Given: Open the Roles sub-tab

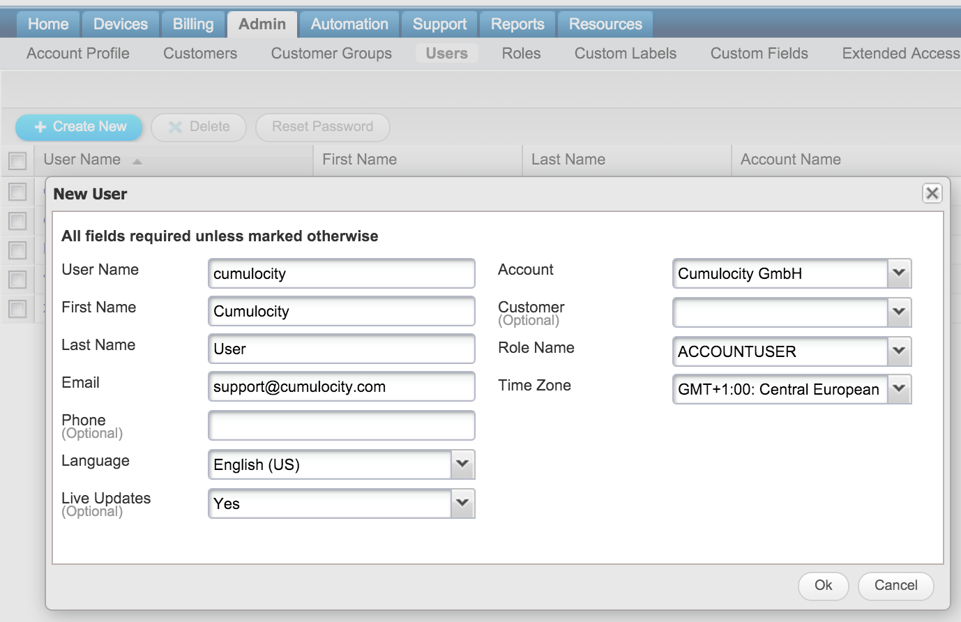Looking at the screenshot, I should point(521,53).
